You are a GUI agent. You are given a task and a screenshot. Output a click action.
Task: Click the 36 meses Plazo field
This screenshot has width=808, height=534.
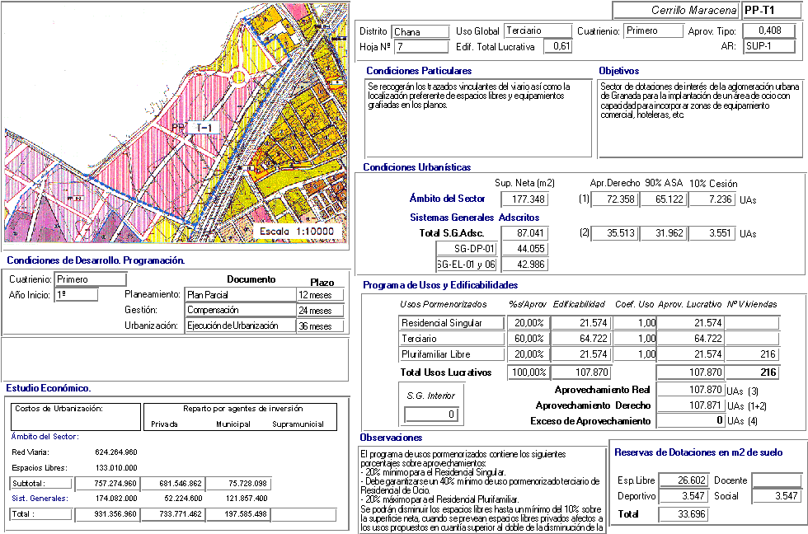(318, 326)
